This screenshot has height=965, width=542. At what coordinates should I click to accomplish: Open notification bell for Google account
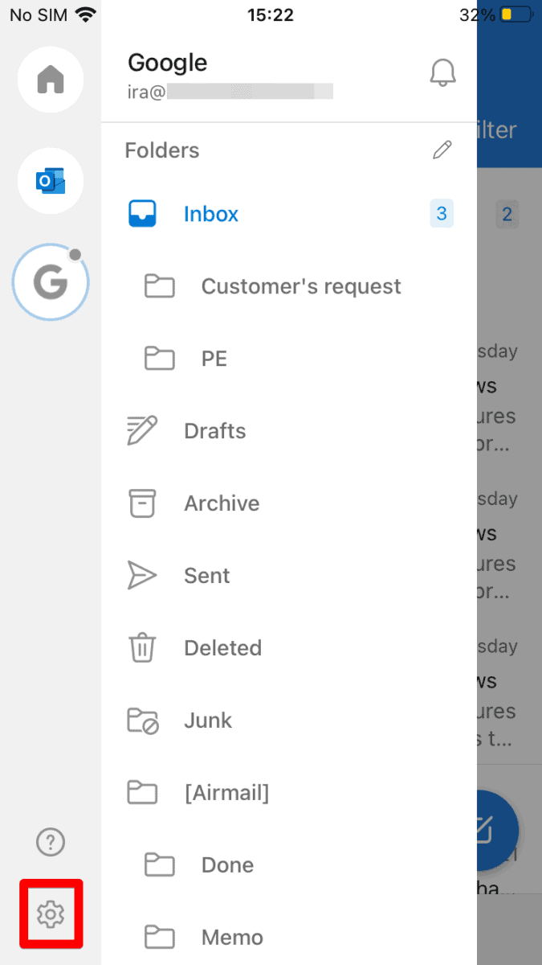point(442,73)
